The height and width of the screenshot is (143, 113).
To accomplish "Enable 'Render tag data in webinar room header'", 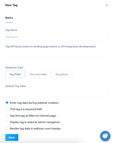I will pyautogui.click(x=7, y=128).
